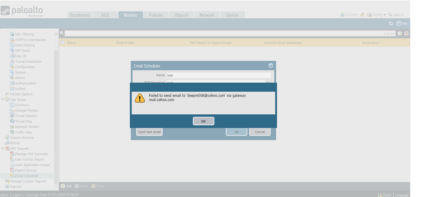
Task: Click the Send test email button
Action: click(149, 132)
